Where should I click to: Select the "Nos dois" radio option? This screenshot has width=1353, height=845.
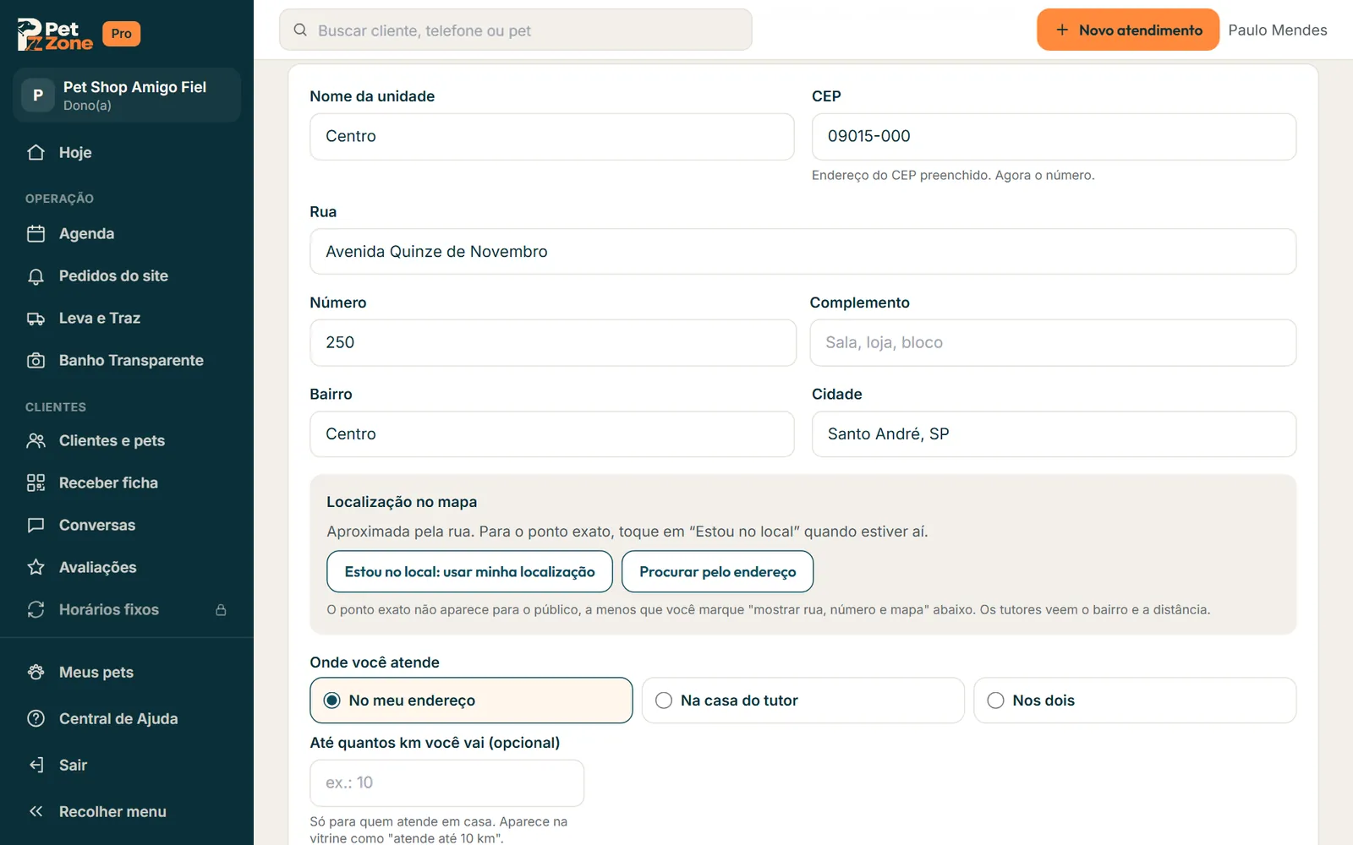click(1135, 701)
